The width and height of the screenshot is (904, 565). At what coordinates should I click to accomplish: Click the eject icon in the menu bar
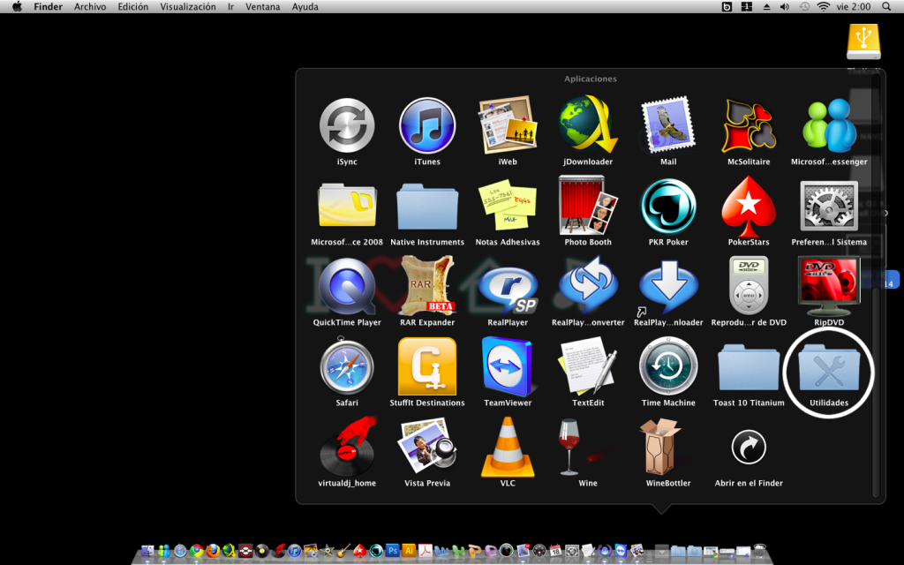tap(766, 7)
